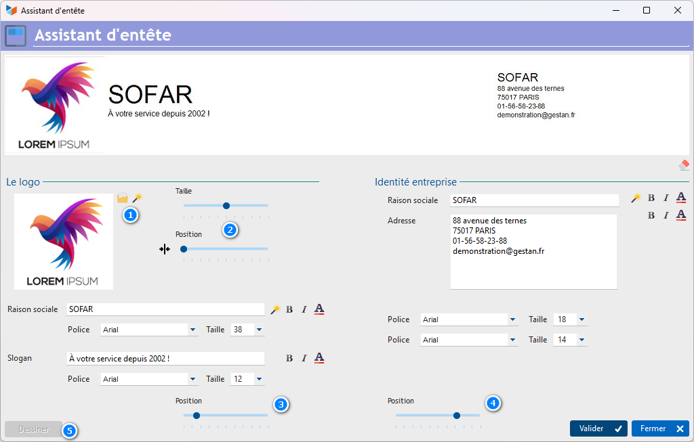This screenshot has width=694, height=442.
Task: Click the wand icon beside left SOFAR field
Action: click(x=274, y=309)
